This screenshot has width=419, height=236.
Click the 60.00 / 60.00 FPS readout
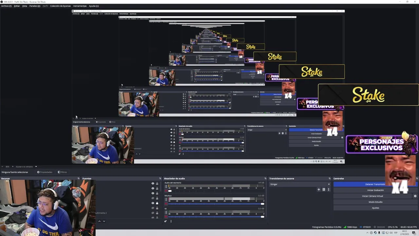click(409, 227)
